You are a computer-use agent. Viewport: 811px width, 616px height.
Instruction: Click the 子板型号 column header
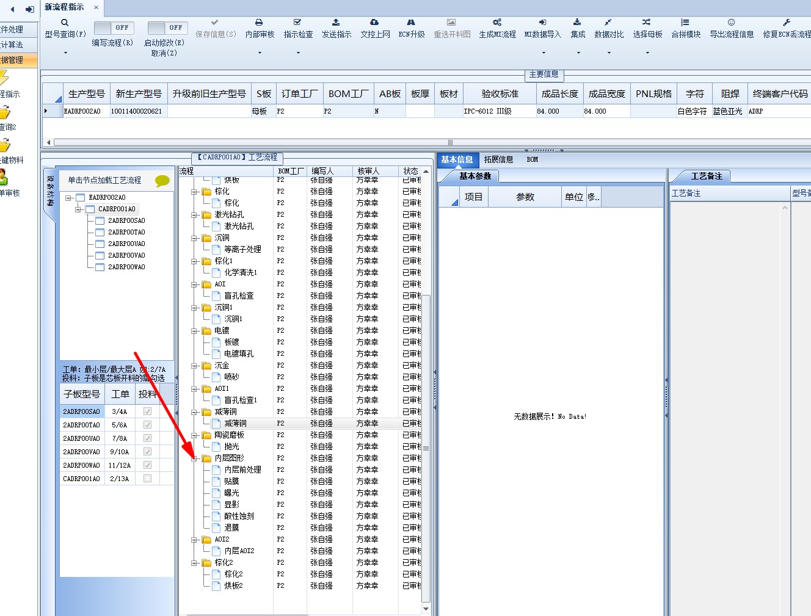tap(81, 394)
